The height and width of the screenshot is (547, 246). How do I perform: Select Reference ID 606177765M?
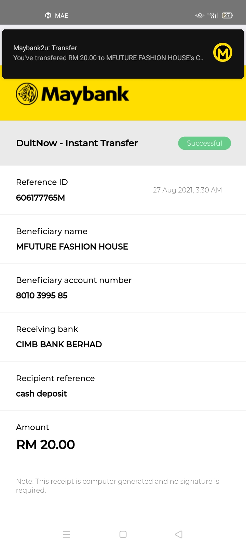[x=40, y=198]
